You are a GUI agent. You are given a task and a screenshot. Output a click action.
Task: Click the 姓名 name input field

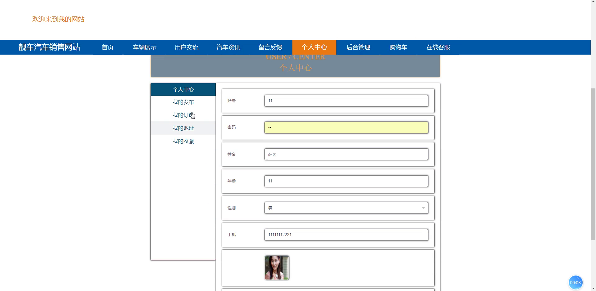[346, 154]
